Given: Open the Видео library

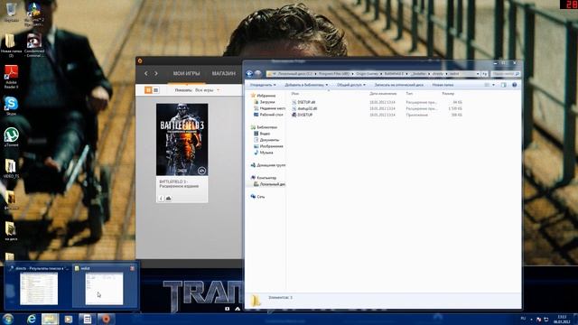Looking at the screenshot, I should (262, 134).
